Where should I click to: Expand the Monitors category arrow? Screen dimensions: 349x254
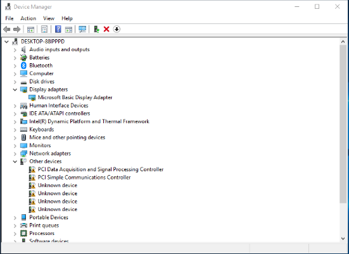[x=15, y=146]
